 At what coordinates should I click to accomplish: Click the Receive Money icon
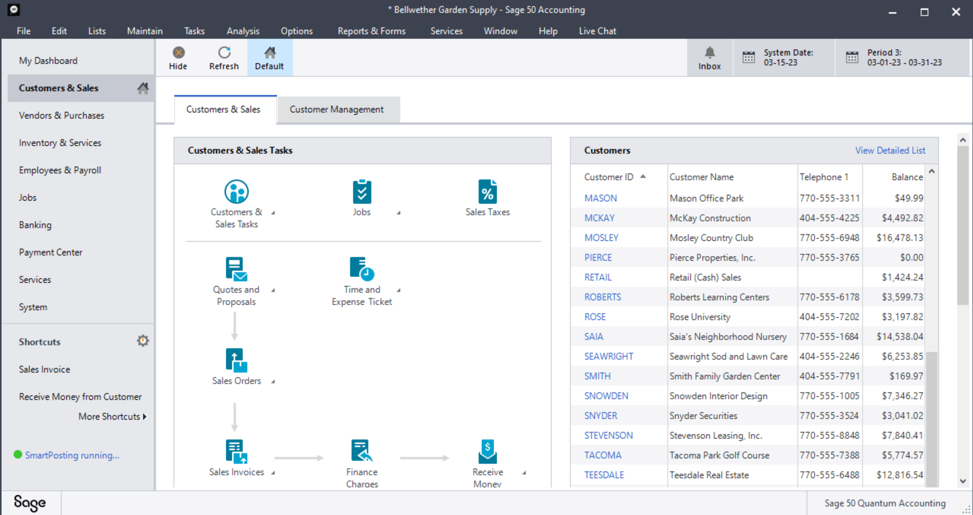tap(488, 452)
